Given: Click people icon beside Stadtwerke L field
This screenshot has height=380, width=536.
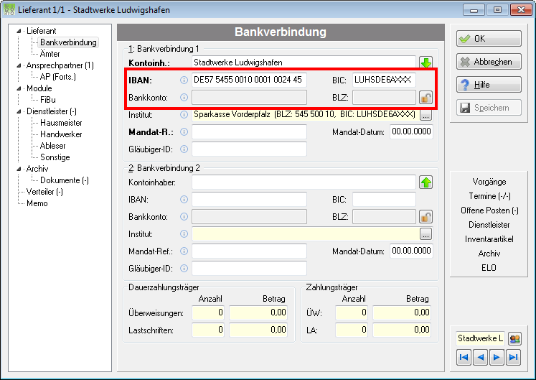Looking at the screenshot, I should point(514,338).
